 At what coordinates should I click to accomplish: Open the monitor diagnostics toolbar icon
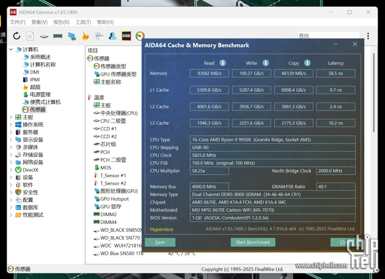point(72,36)
